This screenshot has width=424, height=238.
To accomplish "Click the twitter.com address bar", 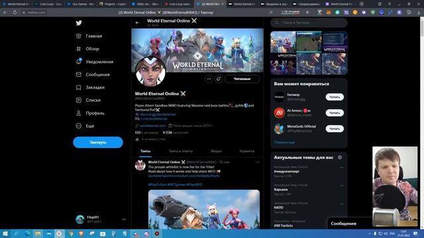I will point(36,13).
